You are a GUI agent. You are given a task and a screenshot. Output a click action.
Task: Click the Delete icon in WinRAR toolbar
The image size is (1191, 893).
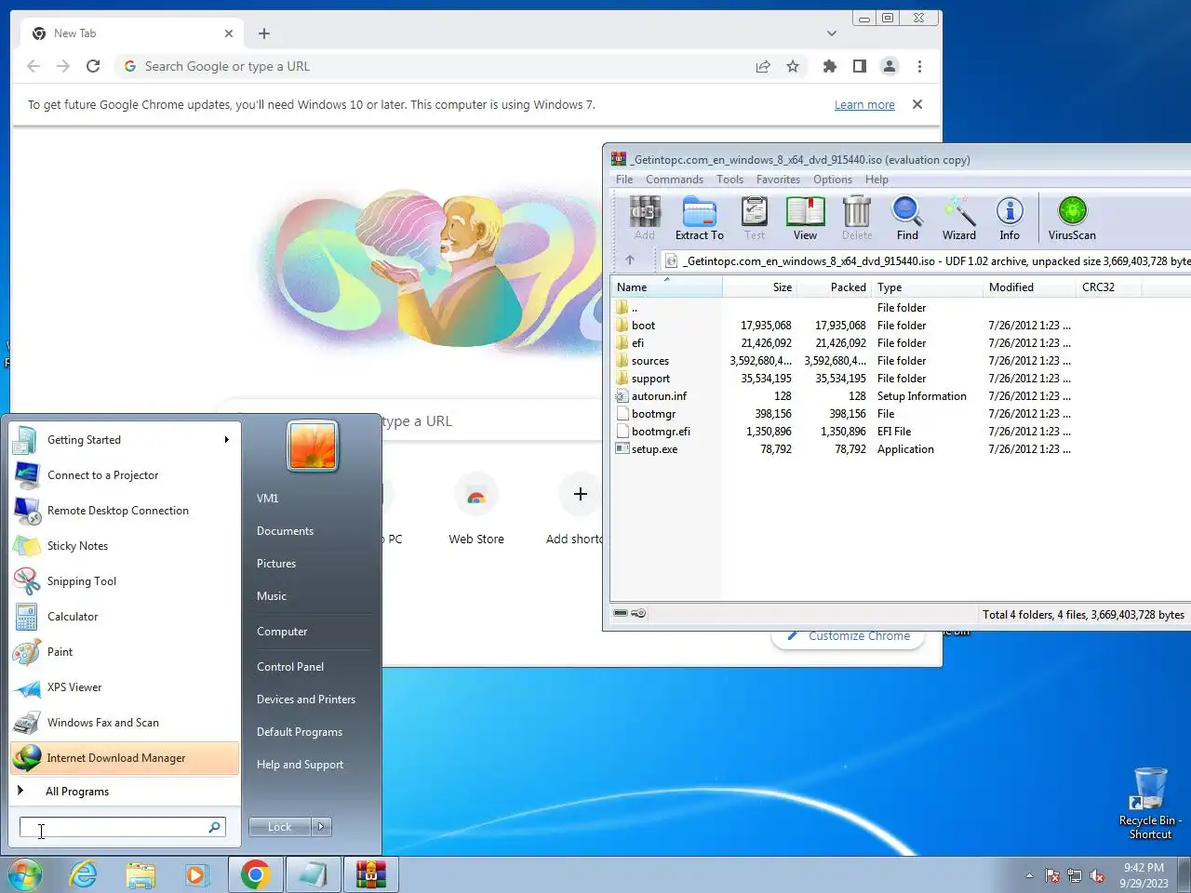click(857, 218)
